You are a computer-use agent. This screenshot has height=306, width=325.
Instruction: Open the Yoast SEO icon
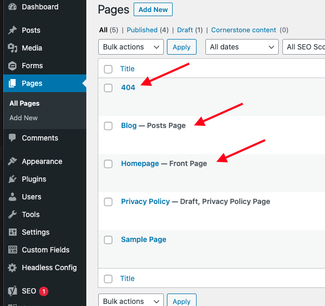coord(12,291)
